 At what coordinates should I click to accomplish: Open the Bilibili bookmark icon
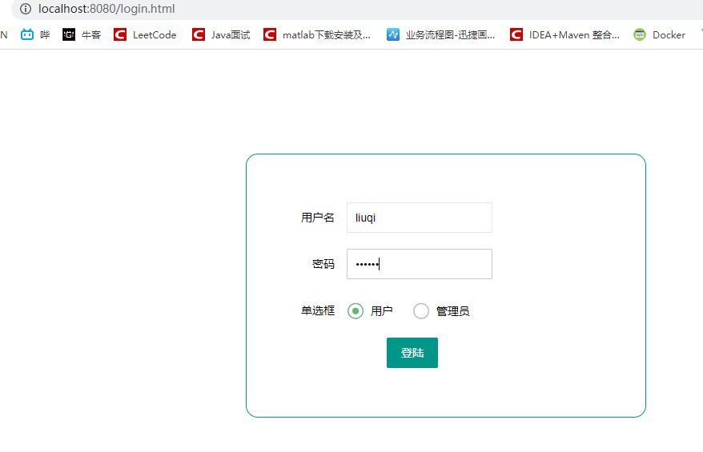(x=27, y=34)
